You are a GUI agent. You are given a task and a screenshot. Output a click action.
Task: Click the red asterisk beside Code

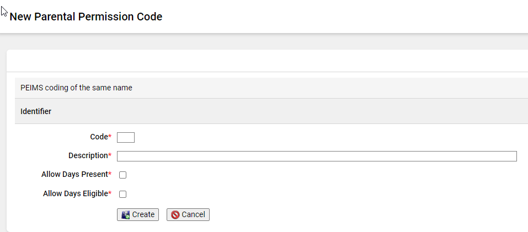[110, 136]
